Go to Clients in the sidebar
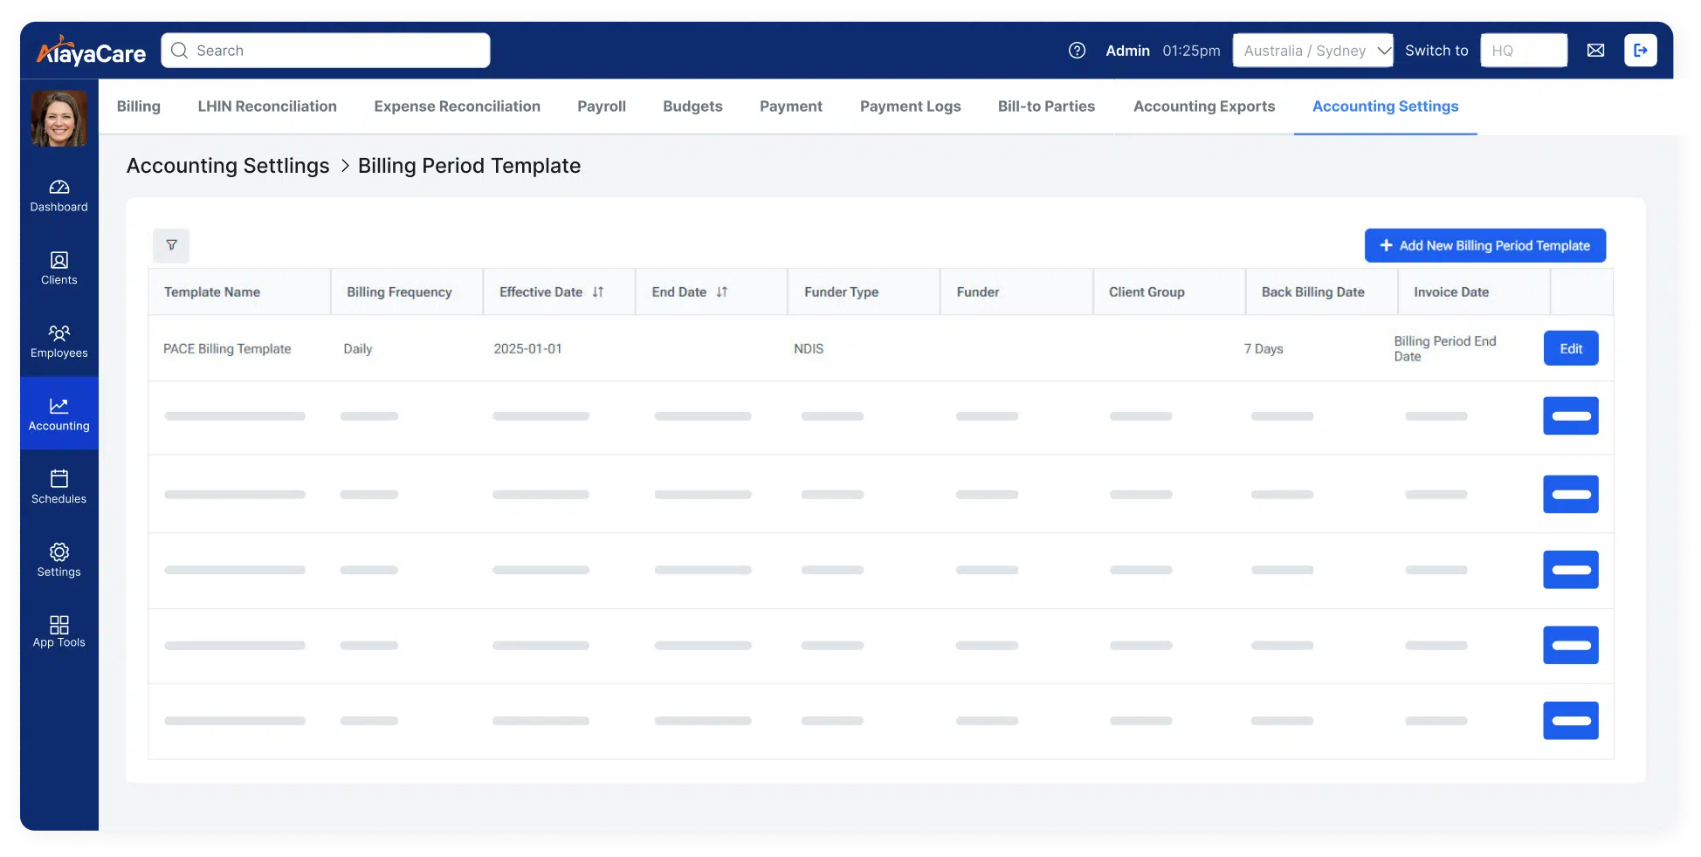Image resolution: width=1701 pixels, height=857 pixels. coord(59,269)
